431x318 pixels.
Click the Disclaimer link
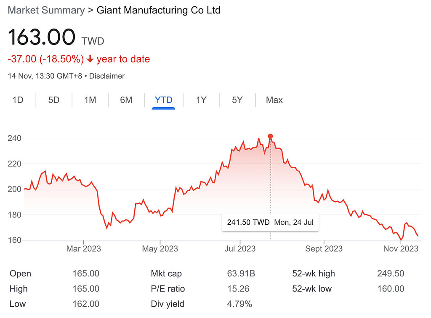[x=107, y=76]
